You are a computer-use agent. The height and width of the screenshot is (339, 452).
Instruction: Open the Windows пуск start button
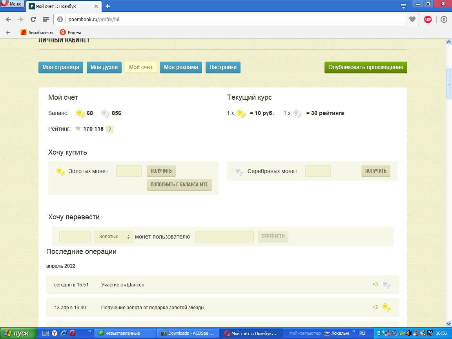point(18,333)
